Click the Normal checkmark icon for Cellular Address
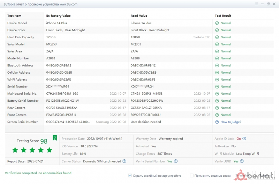Viewport: 279px width, 184px height. (217, 73)
